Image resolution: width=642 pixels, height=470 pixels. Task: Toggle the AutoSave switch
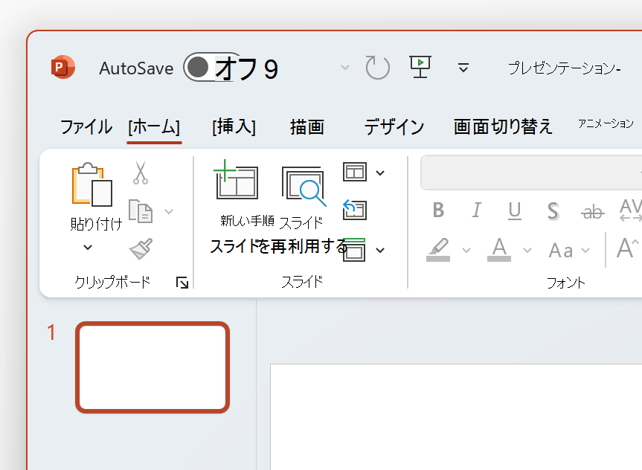tap(213, 67)
